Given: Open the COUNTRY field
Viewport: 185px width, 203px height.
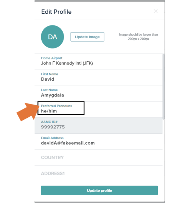Looking at the screenshot, I should (x=98, y=158).
